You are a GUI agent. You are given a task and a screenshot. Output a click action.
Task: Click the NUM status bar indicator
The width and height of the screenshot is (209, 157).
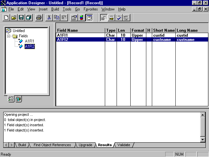point(179,154)
